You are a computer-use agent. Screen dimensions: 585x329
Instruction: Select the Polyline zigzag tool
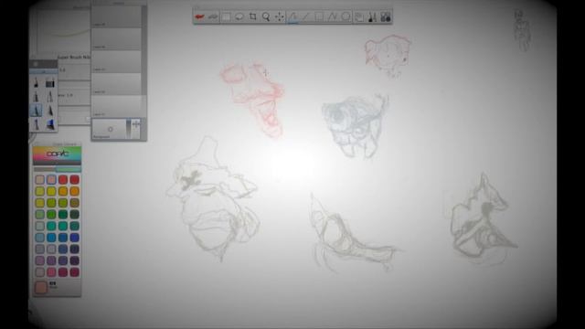click(x=333, y=16)
